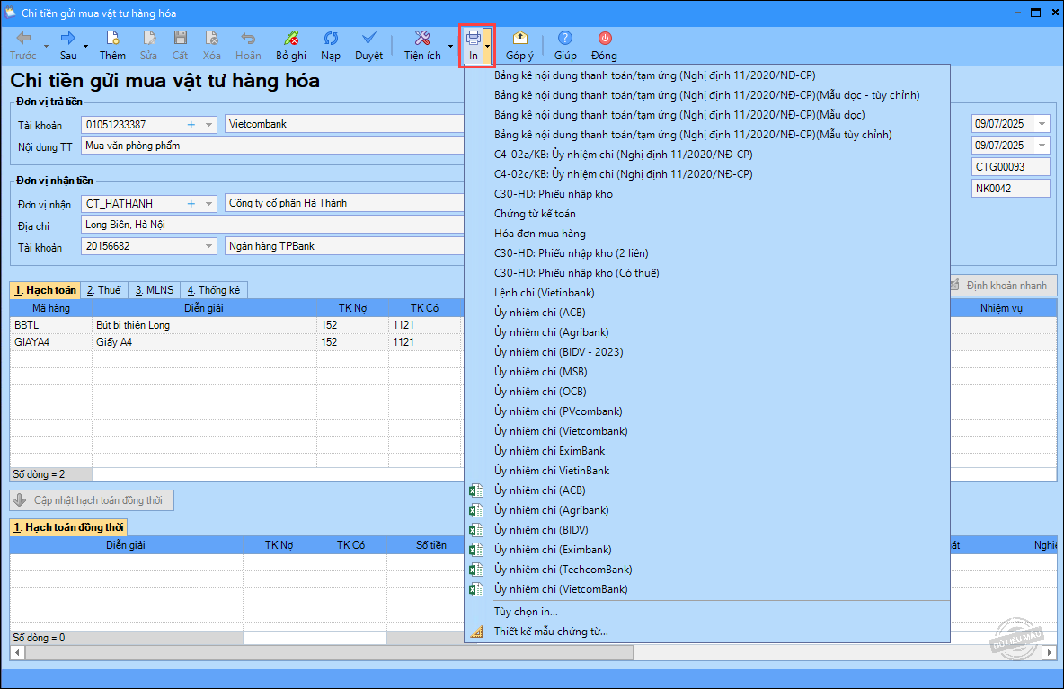Expand the account 20156682 dropdown
Screen dimensions: 1064x689
[x=209, y=246]
